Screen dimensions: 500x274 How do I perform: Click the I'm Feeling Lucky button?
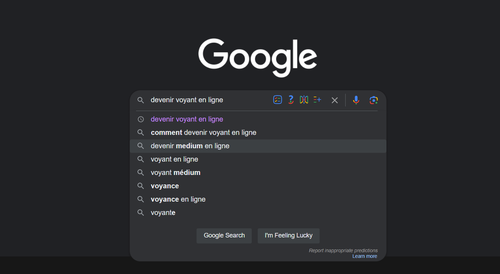289,236
